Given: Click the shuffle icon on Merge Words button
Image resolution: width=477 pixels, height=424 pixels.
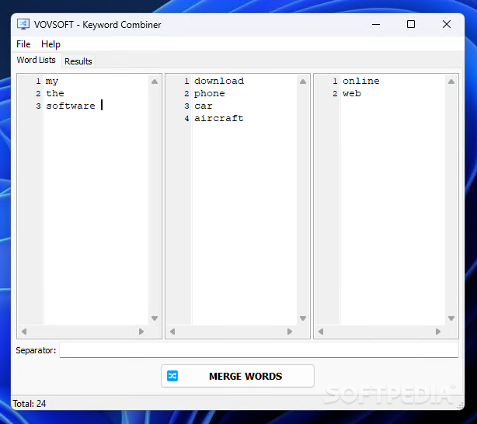Looking at the screenshot, I should pos(172,376).
